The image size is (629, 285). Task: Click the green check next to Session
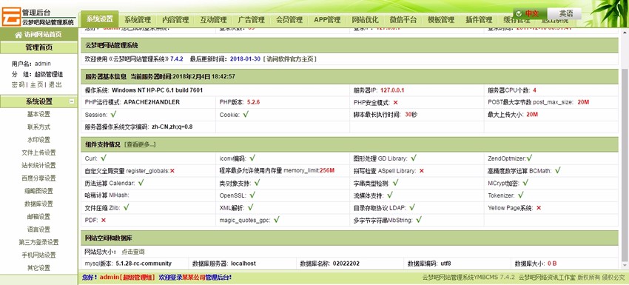pyautogui.click(x=114, y=115)
